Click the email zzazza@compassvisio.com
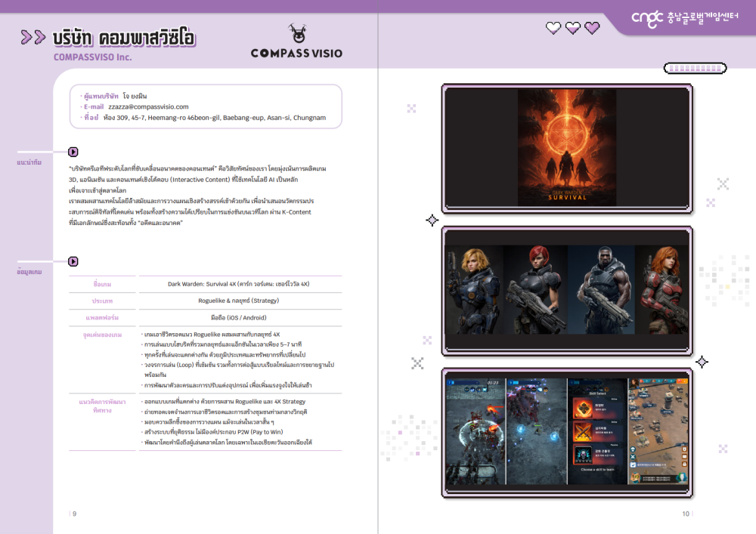The width and height of the screenshot is (756, 534). 148,107
